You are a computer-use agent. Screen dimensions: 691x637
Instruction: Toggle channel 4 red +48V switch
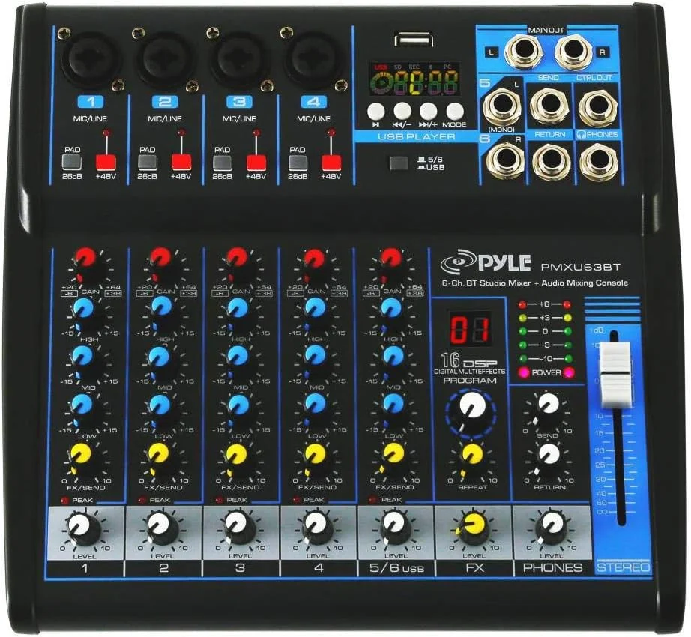tap(331, 162)
